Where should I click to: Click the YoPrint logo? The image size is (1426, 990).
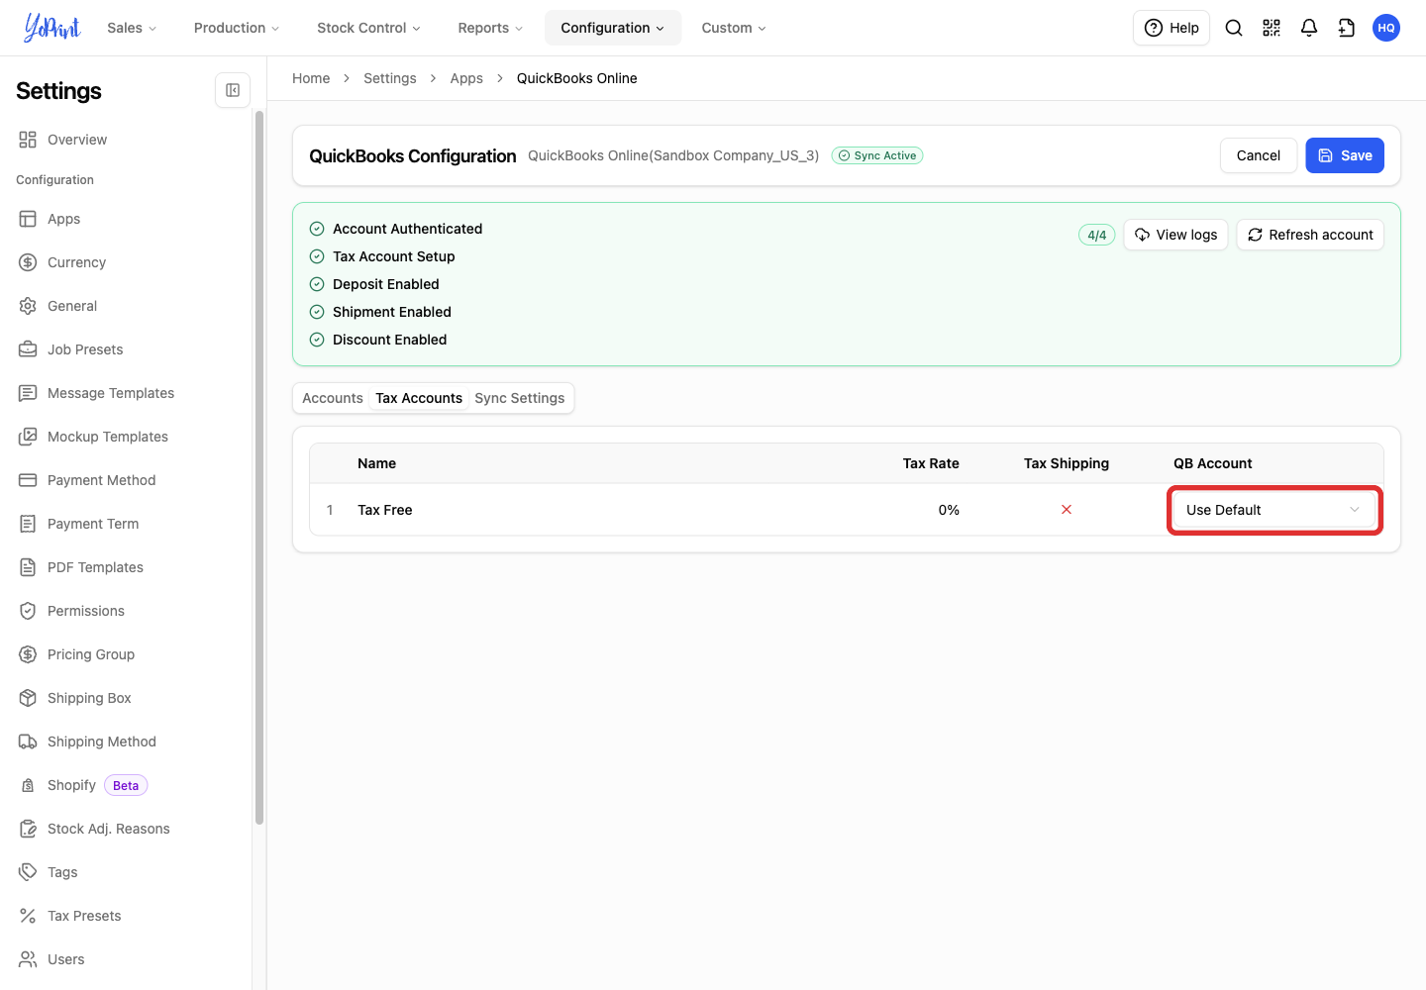[52, 28]
